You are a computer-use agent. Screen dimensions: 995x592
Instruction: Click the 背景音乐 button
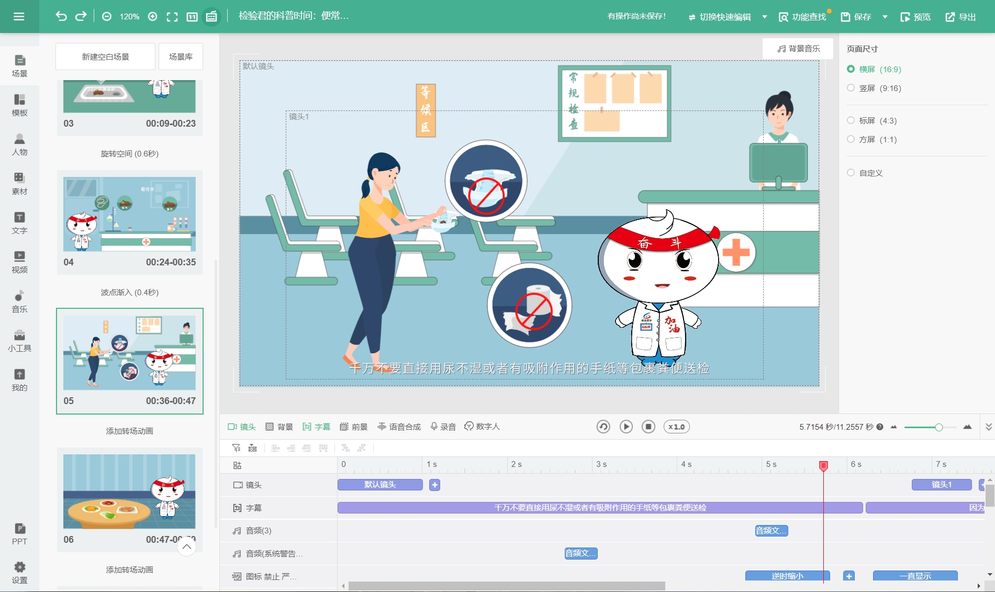tap(798, 48)
